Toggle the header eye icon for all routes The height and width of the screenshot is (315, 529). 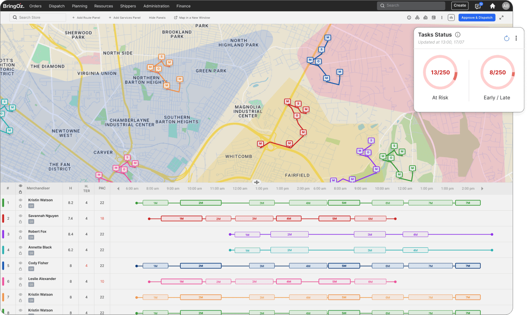(20, 186)
